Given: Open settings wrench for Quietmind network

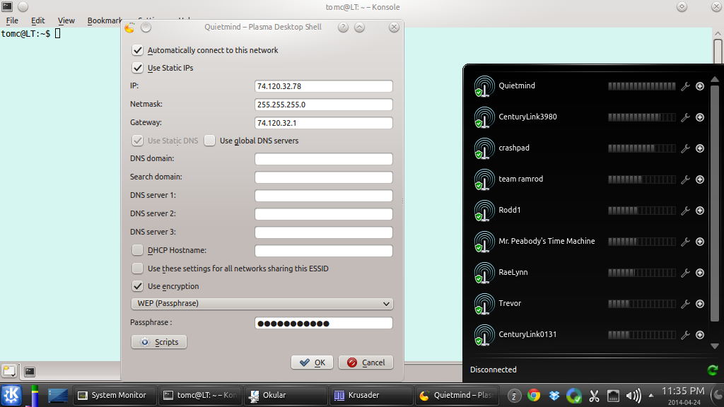Looking at the screenshot, I should click(x=684, y=86).
